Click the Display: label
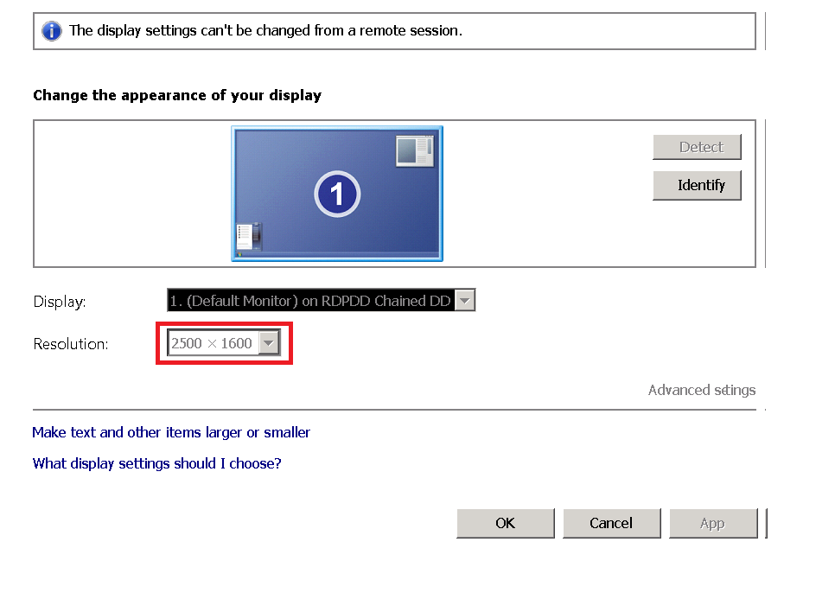 59,302
